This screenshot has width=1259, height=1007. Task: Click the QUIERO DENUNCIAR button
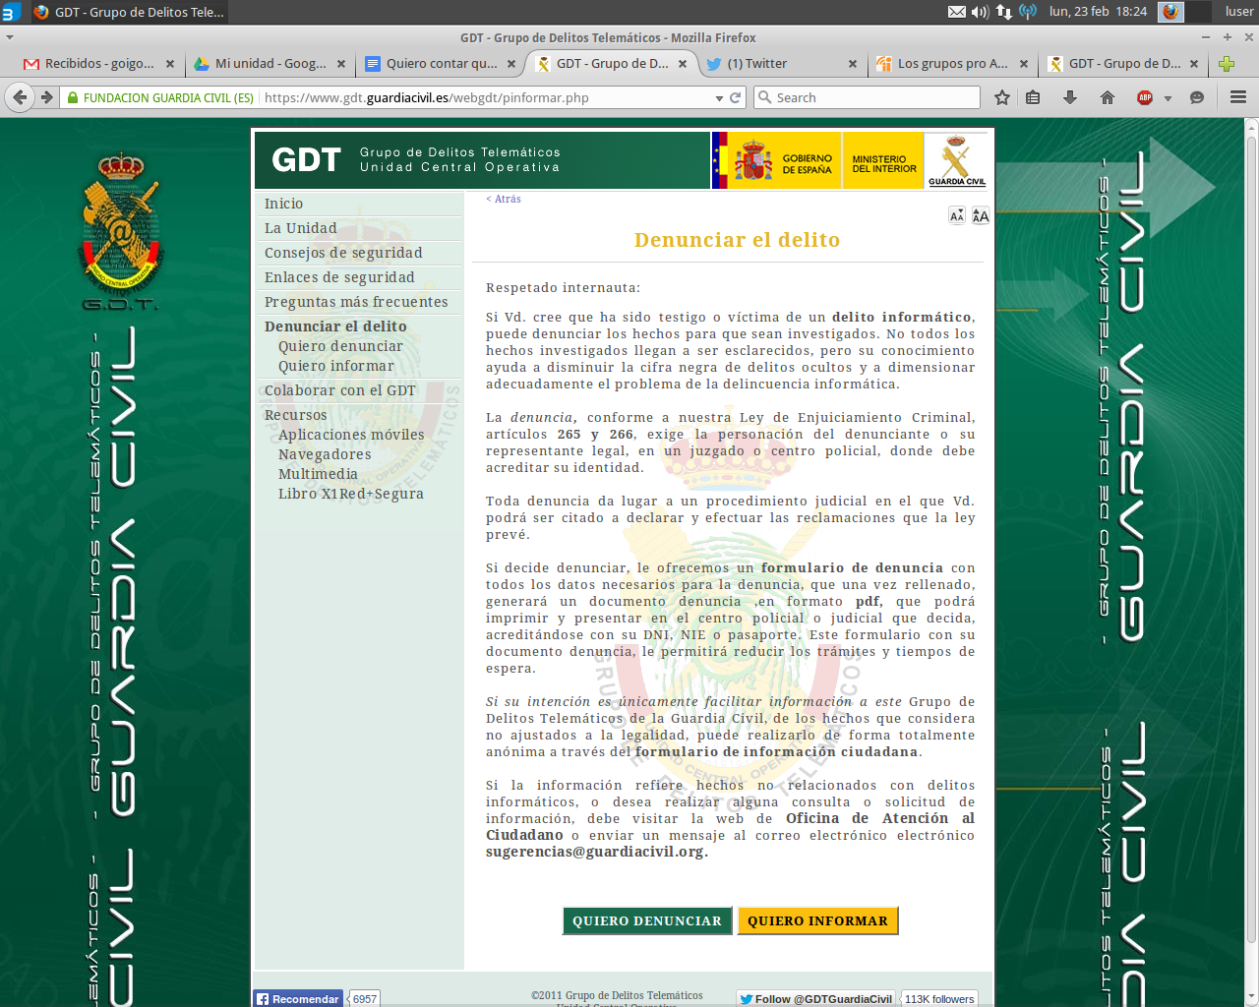coord(647,921)
